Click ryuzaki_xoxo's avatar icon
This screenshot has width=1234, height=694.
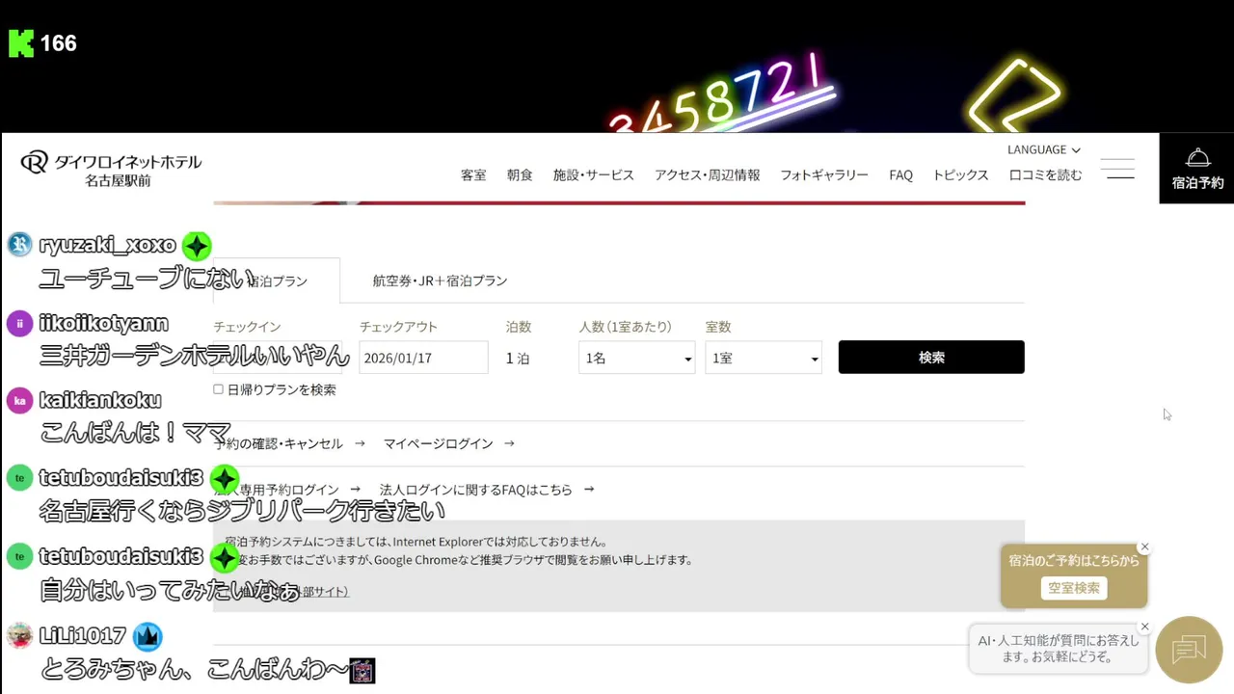pyautogui.click(x=19, y=245)
